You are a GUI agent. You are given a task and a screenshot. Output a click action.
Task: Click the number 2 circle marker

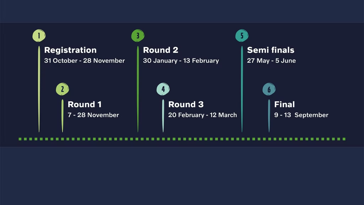(x=63, y=89)
